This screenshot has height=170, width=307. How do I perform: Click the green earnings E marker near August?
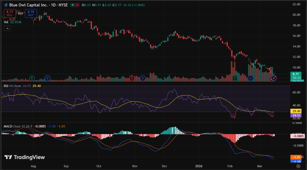click(32, 78)
